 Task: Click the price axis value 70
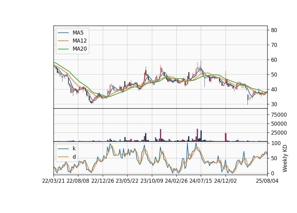pyautogui.click(x=274, y=45)
